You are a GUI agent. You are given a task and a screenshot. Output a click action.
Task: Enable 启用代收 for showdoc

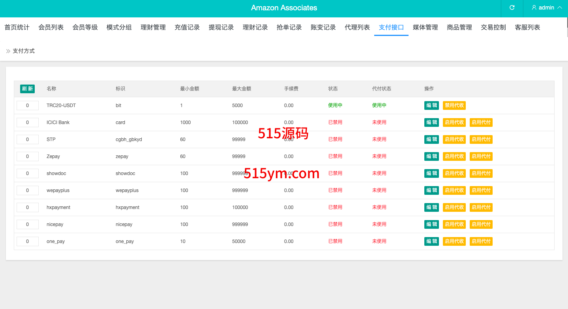coord(454,173)
